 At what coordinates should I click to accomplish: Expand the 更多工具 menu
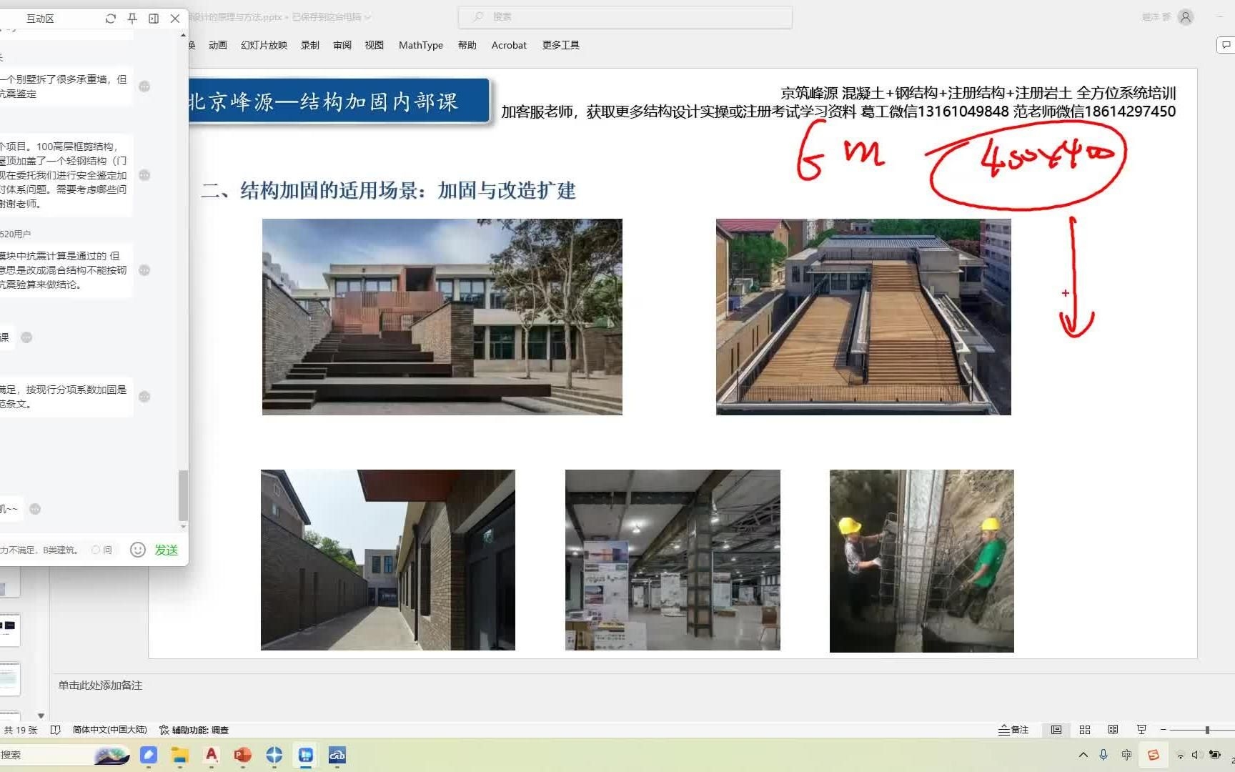(x=560, y=44)
